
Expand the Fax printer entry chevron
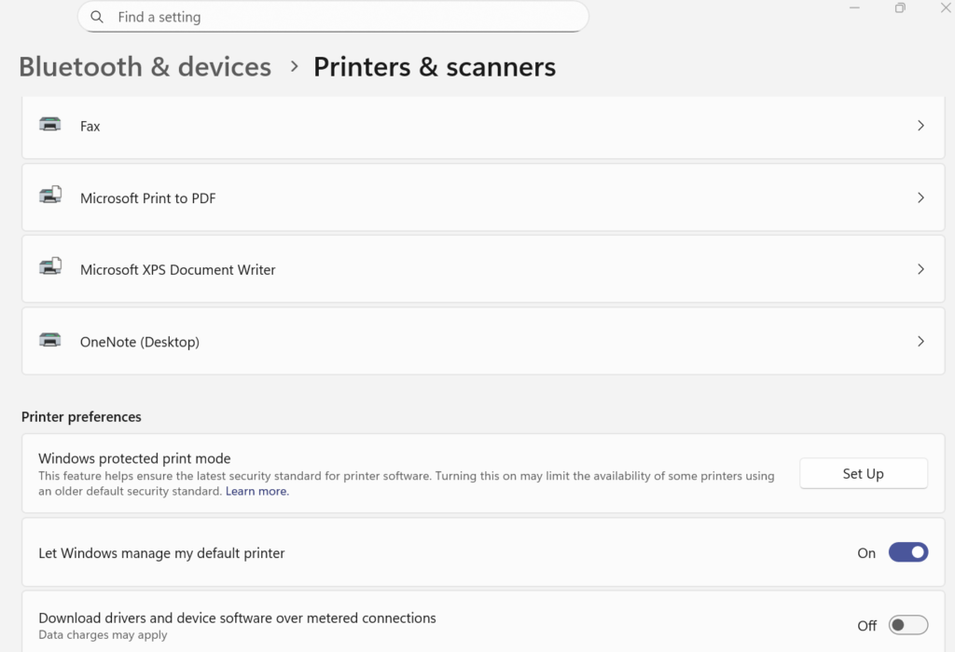click(x=920, y=125)
